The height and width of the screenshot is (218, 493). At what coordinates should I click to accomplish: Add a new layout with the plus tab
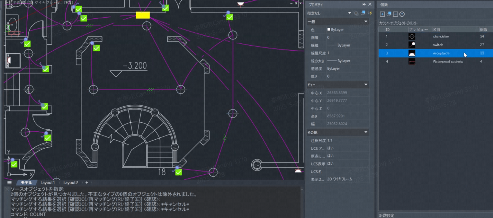[x=87, y=183]
